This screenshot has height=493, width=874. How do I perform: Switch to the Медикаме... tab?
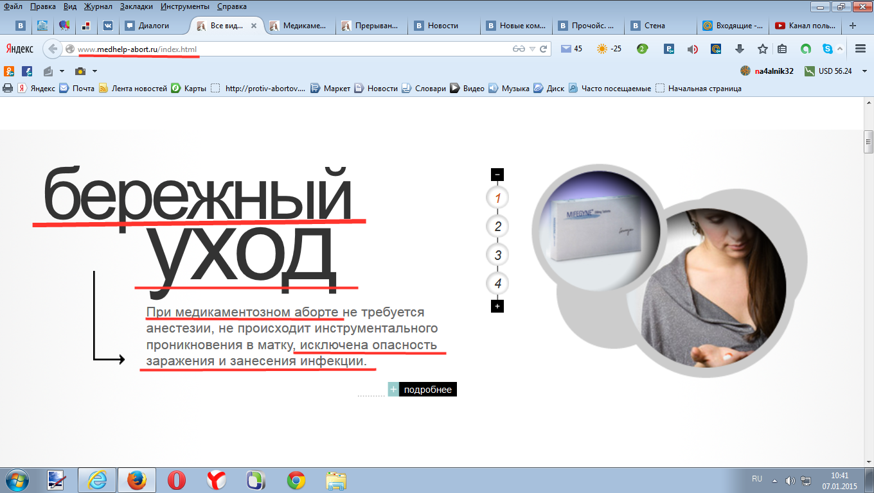[301, 26]
